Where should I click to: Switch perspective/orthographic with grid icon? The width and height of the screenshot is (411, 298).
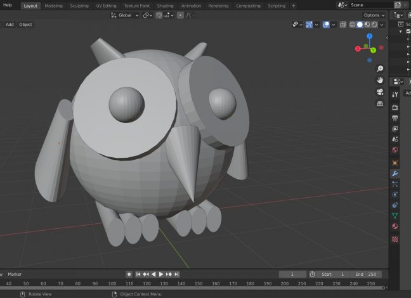point(380,103)
